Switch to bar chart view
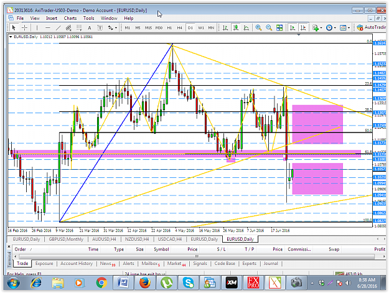This screenshot has width=389, height=293. tap(225, 27)
